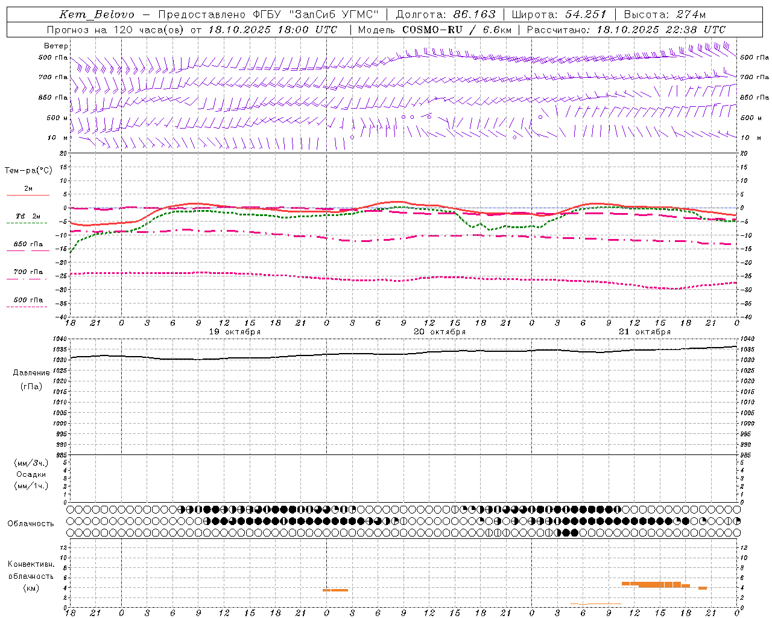
Task: Click the forecast length text Прогноз на 120 часа(ов)
Action: click(116, 30)
